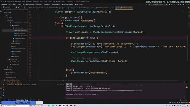This screenshot has height=107, width=190.
Task: Click the build hammer icon in top toolbar
Action: [x=146, y=4]
